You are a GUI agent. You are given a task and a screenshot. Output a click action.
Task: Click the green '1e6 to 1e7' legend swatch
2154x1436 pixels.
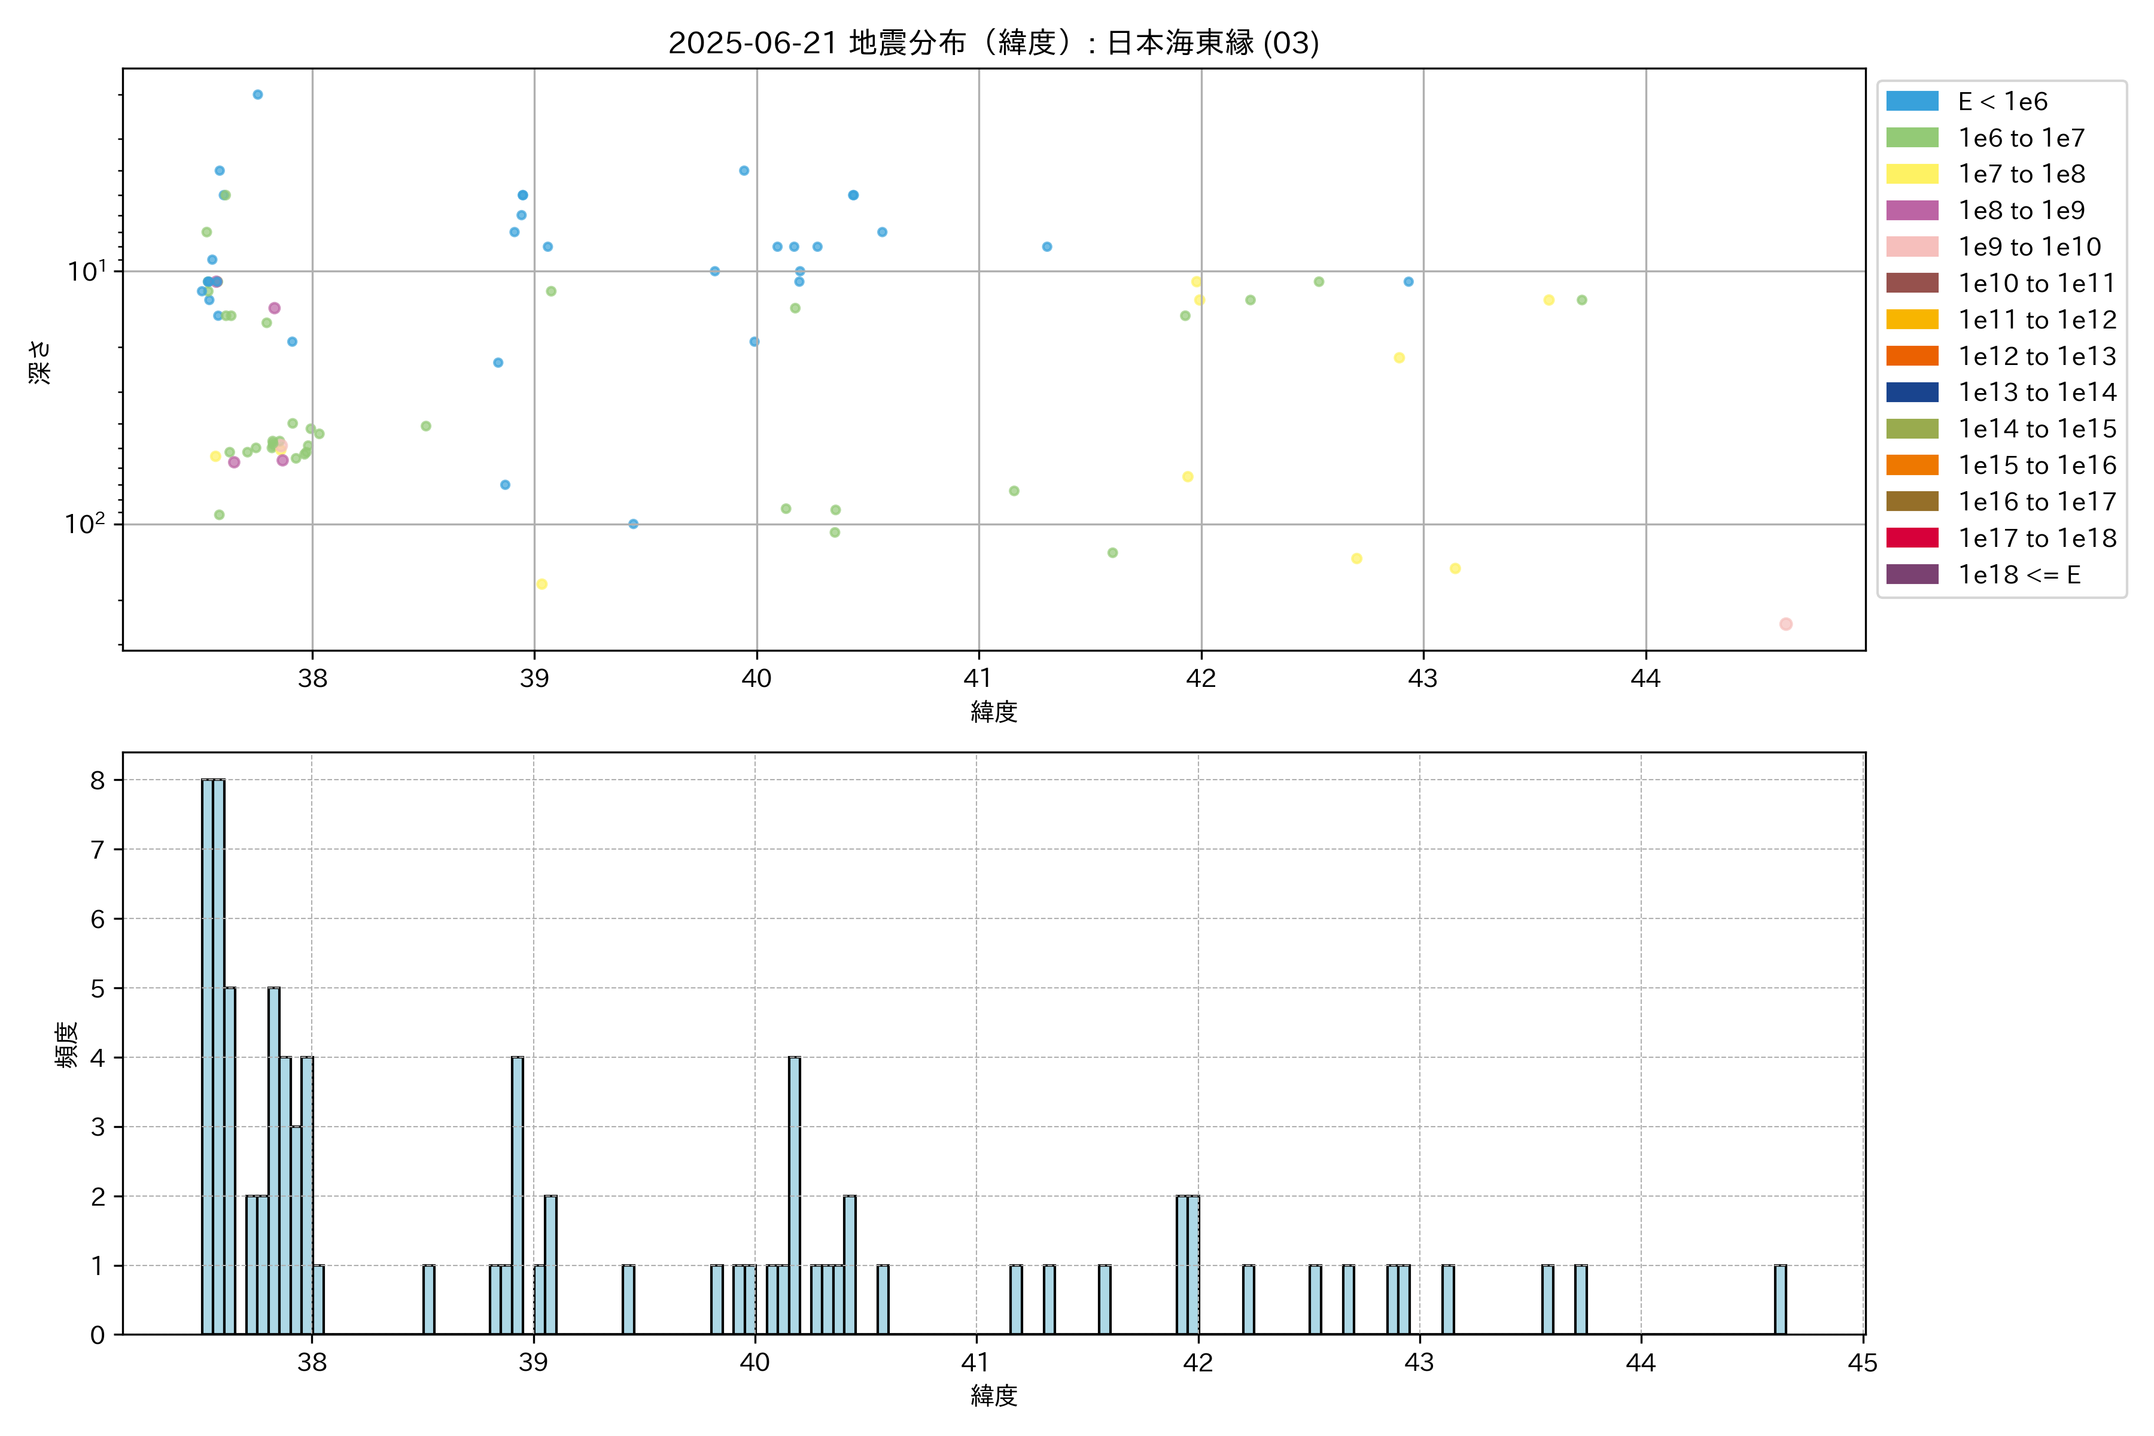(1911, 138)
